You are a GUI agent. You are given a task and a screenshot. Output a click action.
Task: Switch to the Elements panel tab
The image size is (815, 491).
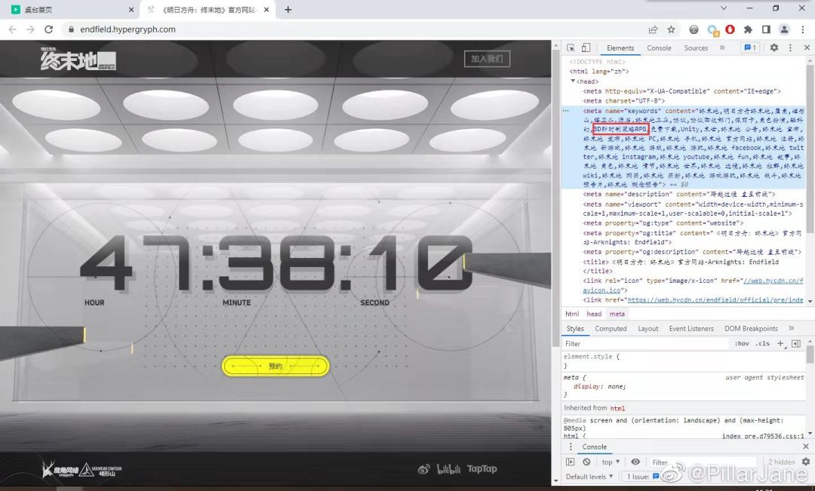[620, 48]
